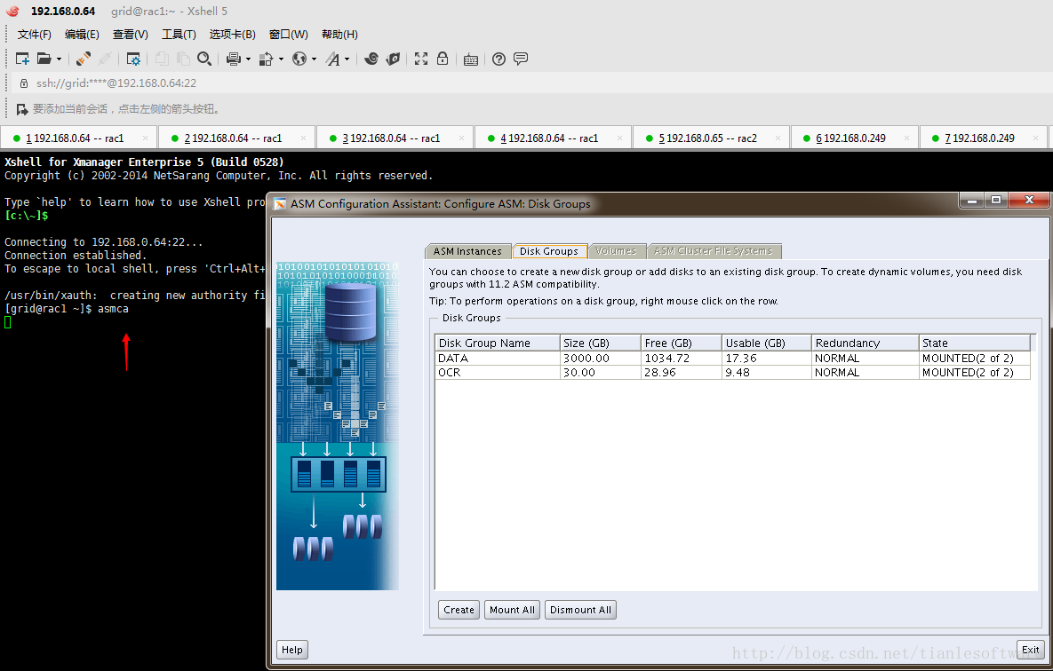Open the 编辑(E) menu
The height and width of the screenshot is (671, 1053).
(x=82, y=35)
